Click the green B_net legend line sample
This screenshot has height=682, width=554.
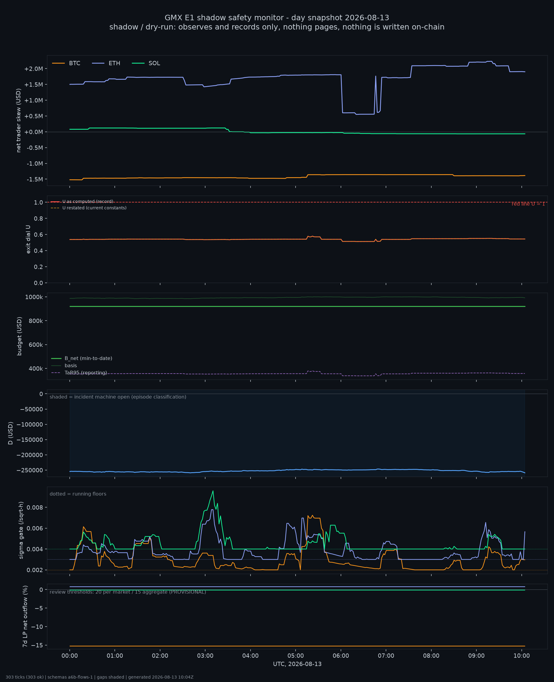56,358
